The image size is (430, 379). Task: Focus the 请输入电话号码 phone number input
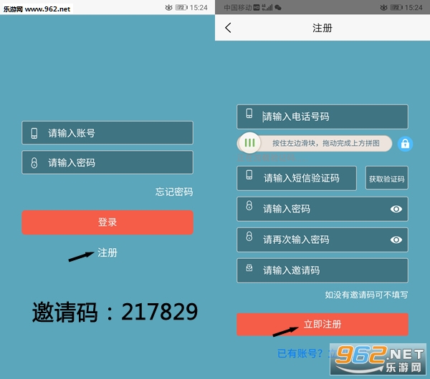(322, 117)
